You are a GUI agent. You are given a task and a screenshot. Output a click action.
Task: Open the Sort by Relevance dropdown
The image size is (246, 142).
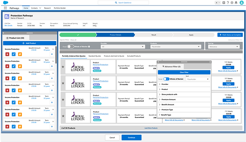pyautogui.click(x=224, y=47)
